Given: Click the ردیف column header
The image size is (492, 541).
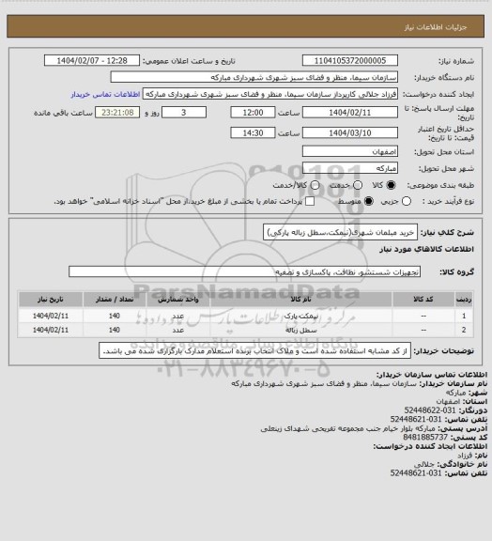Looking at the screenshot, I should (464, 300).
